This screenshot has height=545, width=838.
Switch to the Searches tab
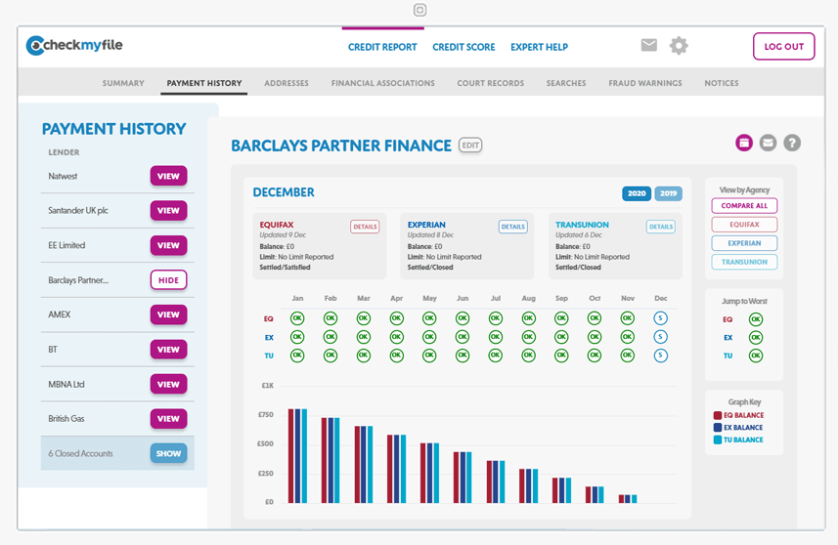566,83
